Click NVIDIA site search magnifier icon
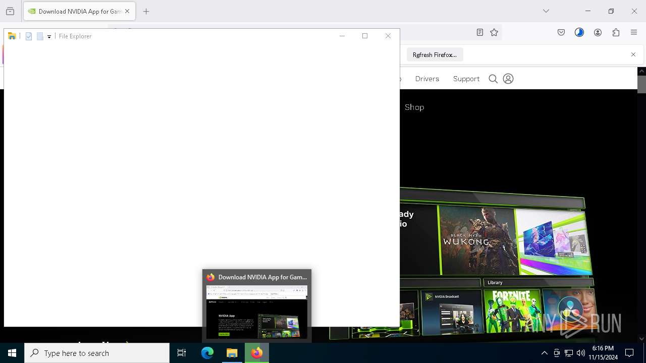 (493, 79)
